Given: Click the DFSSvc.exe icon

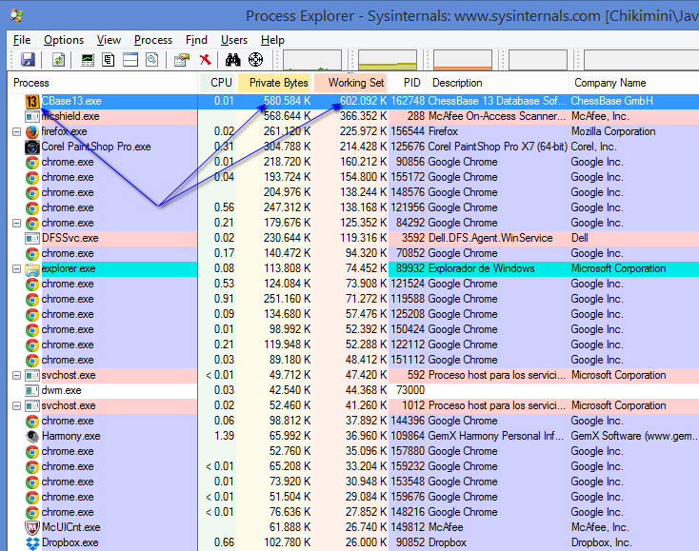Looking at the screenshot, I should pyautogui.click(x=32, y=238).
